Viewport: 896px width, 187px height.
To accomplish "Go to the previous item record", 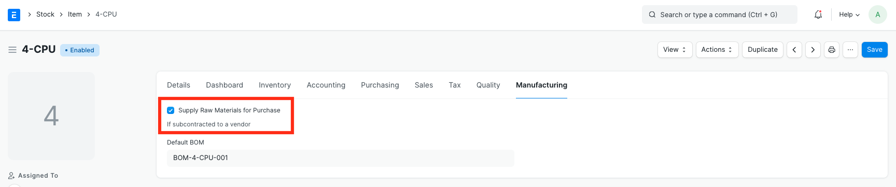I will [x=794, y=50].
